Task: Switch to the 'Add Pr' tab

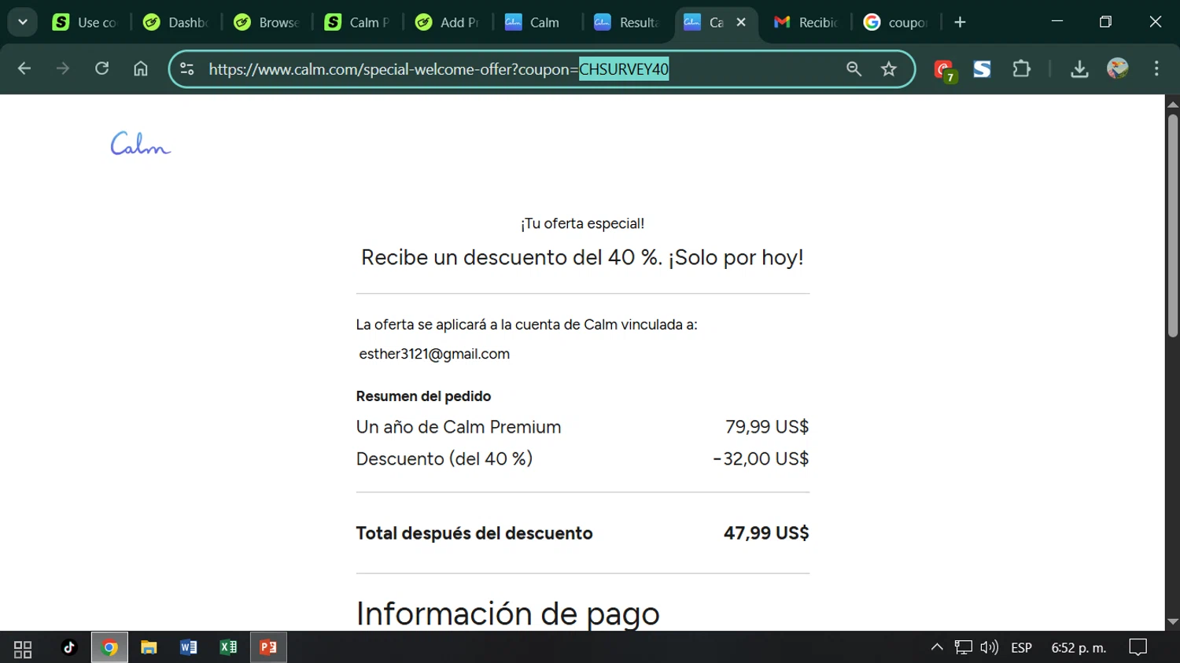Action: click(448, 22)
